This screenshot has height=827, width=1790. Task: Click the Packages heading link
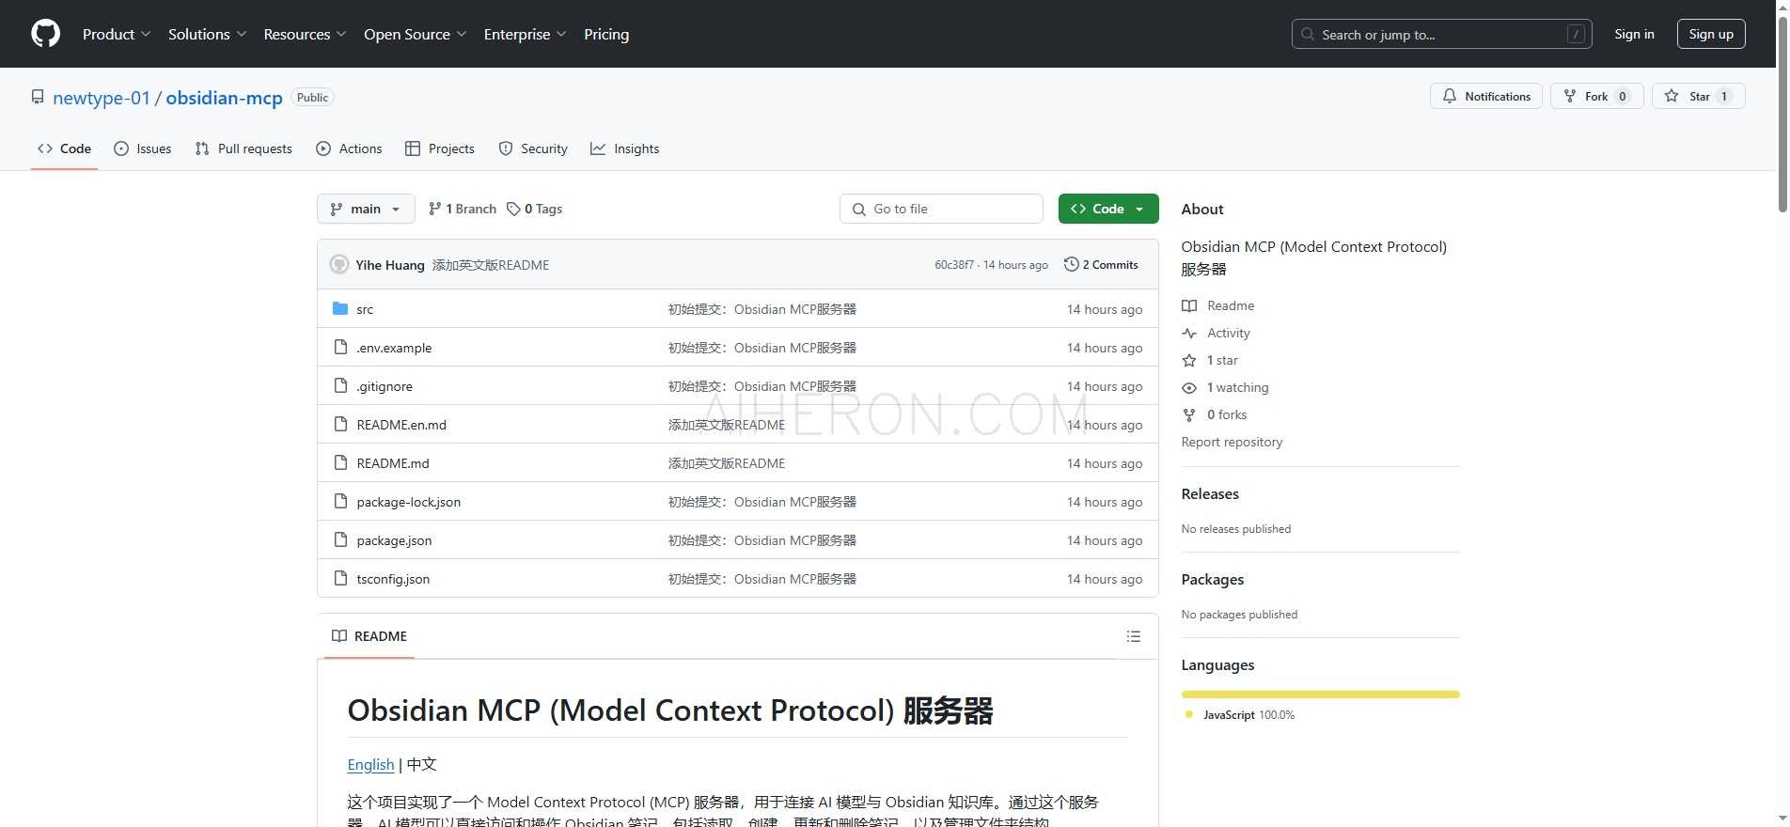point(1212,580)
